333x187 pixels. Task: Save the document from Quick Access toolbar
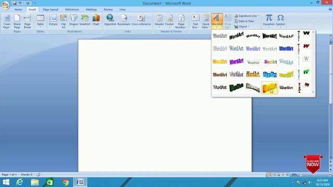pyautogui.click(x=15, y=3)
